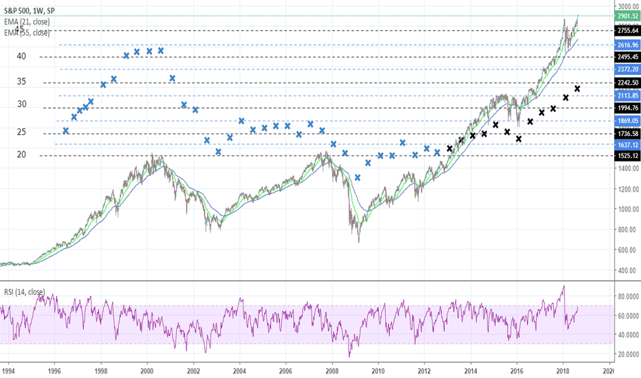Select the RSI (14, close) indicator label

[x=25, y=292]
